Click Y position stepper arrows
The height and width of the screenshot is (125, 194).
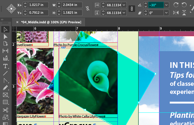pos(25,13)
